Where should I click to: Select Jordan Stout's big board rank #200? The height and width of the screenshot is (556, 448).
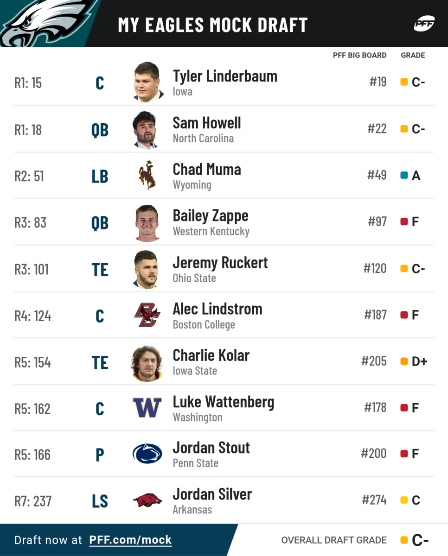(x=374, y=454)
